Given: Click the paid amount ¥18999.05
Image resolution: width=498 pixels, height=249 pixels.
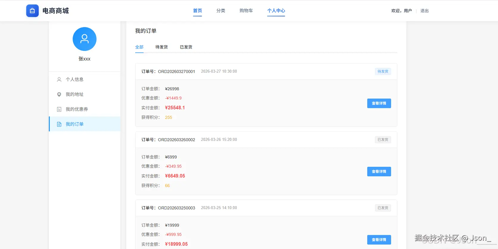Looking at the screenshot, I should click(176, 244).
